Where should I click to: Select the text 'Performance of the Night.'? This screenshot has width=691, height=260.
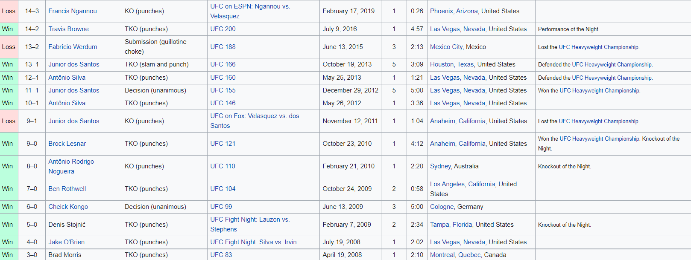tap(569, 29)
